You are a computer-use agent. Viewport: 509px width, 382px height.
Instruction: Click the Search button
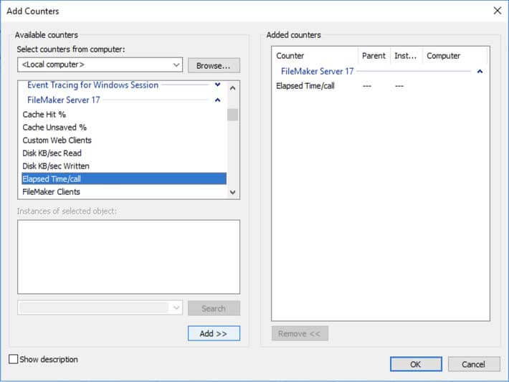click(214, 308)
